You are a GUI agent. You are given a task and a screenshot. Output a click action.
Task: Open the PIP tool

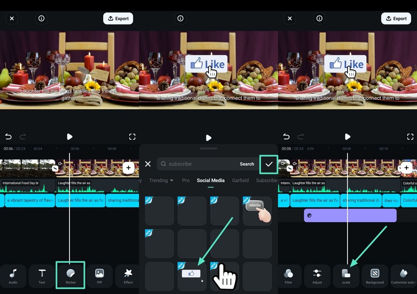point(99,276)
